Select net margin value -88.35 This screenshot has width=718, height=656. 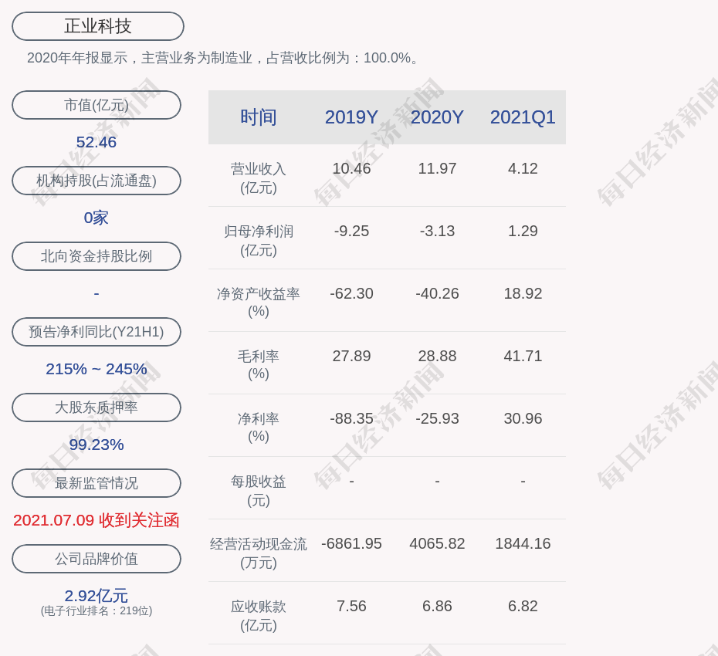click(x=351, y=418)
